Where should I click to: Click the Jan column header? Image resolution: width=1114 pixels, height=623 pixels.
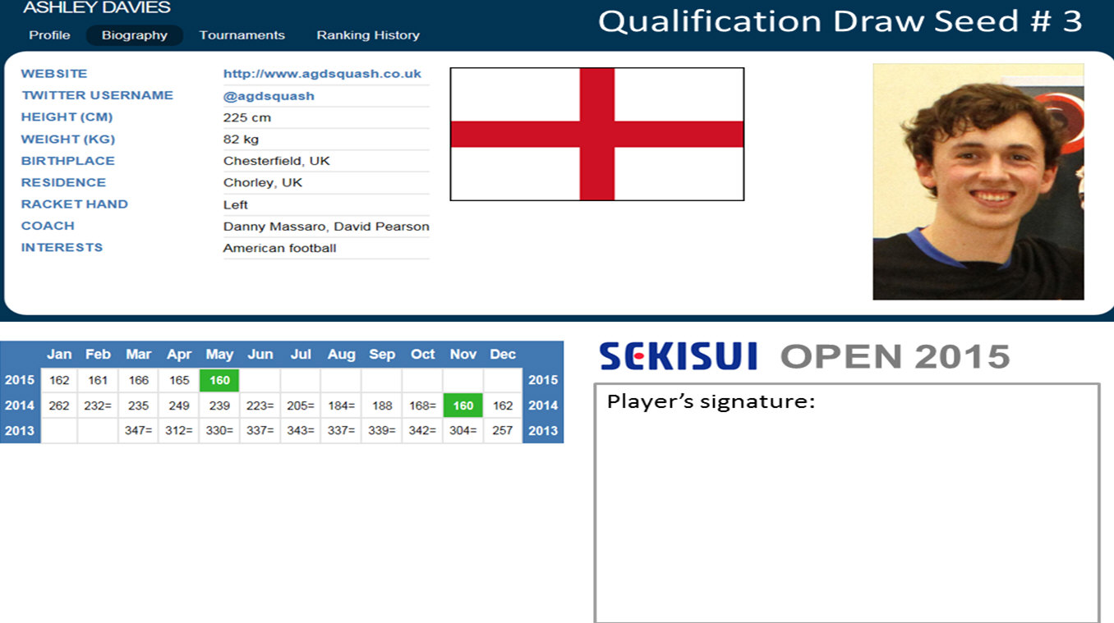(59, 355)
